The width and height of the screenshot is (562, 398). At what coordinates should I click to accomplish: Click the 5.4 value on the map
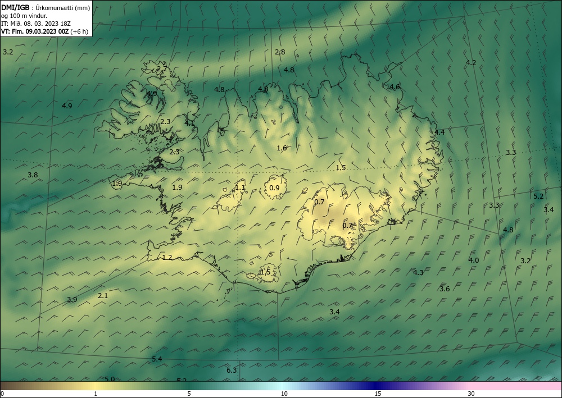[x=157, y=359]
